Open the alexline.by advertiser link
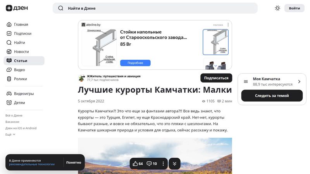 click(x=91, y=25)
